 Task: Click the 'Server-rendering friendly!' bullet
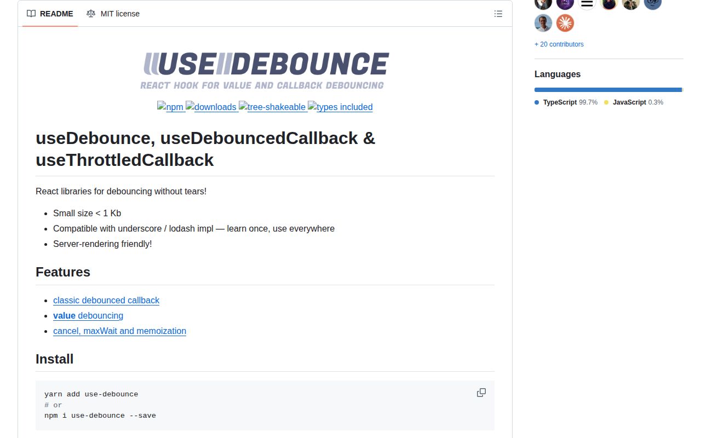102,244
